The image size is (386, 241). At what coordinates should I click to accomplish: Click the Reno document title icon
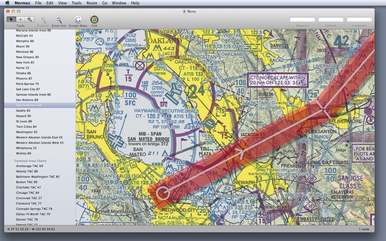pos(184,11)
